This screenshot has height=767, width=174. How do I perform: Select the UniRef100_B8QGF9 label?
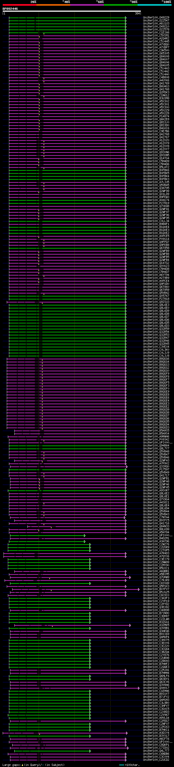coord(156,374)
